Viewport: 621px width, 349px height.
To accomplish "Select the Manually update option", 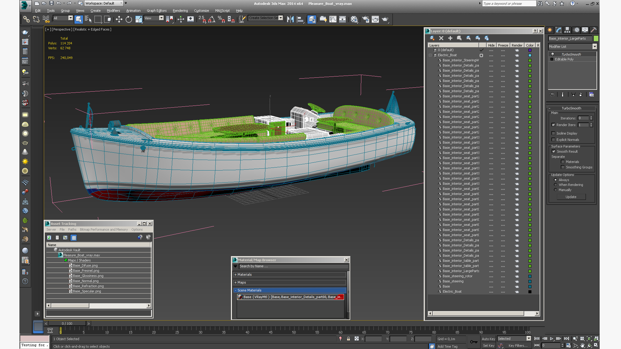I will (556, 190).
